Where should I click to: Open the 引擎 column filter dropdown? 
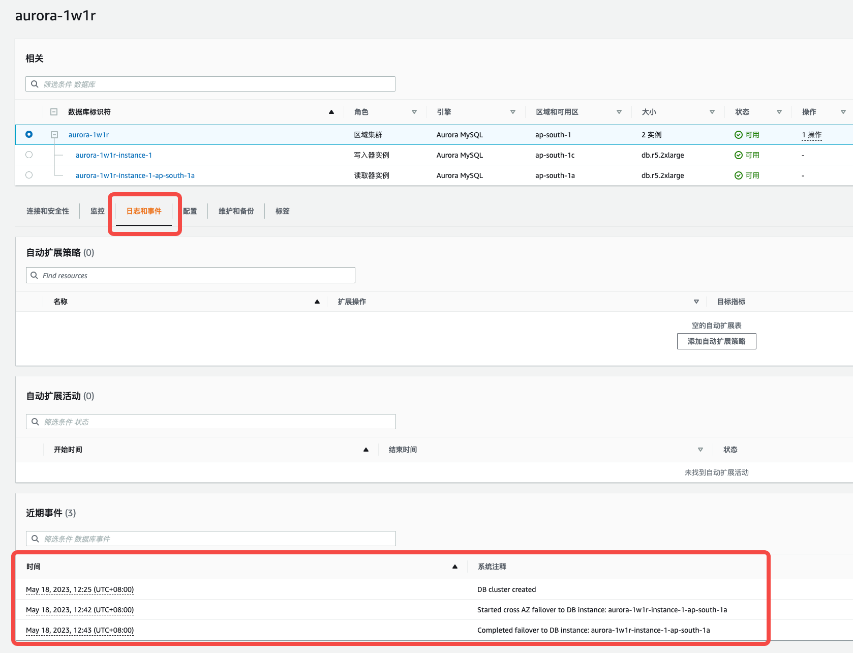coord(513,111)
